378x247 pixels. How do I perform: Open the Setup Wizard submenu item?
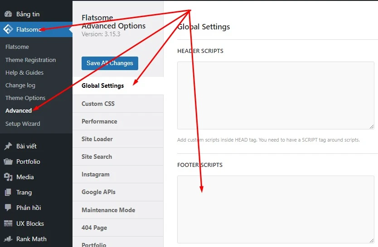tap(23, 123)
